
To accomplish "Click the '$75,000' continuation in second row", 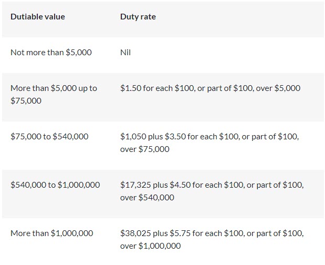I will 26,101.
